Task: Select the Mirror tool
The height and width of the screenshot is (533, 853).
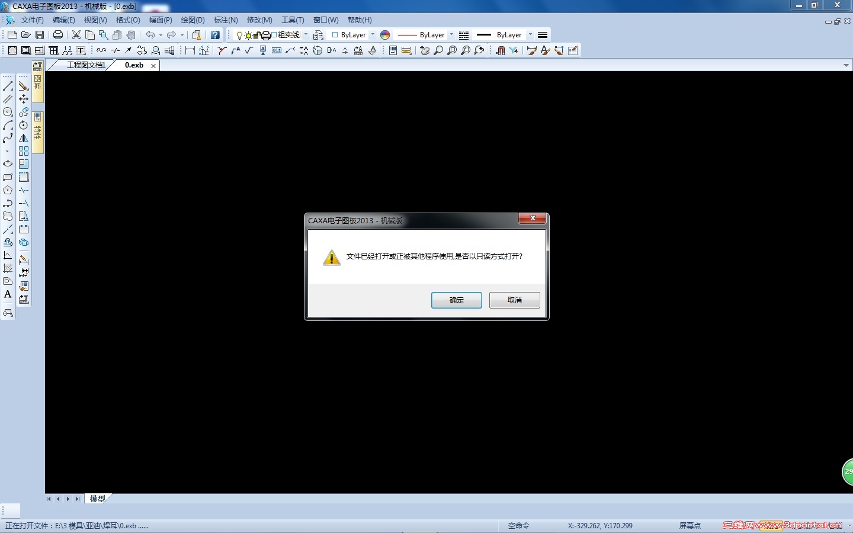Action: point(24,139)
